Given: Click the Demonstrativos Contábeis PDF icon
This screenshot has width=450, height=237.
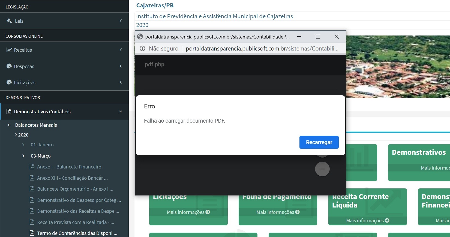Looking at the screenshot, I should 9,111.
